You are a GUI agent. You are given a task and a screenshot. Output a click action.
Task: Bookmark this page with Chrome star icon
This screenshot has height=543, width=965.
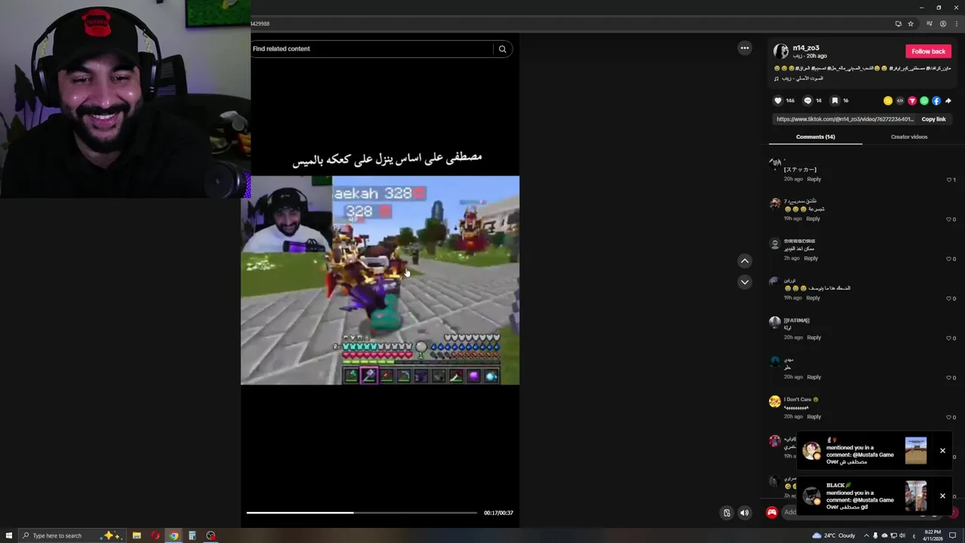click(x=910, y=23)
